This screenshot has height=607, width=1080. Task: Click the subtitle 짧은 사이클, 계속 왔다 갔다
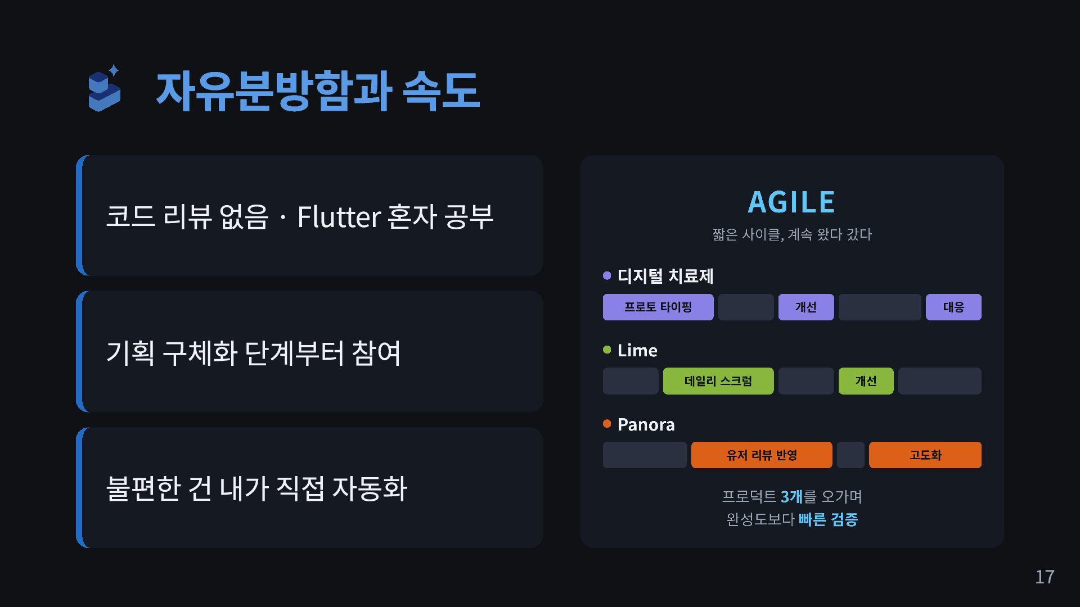click(x=792, y=234)
